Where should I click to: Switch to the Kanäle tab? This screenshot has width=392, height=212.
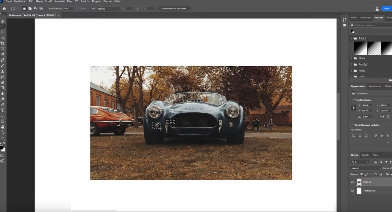coord(365,155)
